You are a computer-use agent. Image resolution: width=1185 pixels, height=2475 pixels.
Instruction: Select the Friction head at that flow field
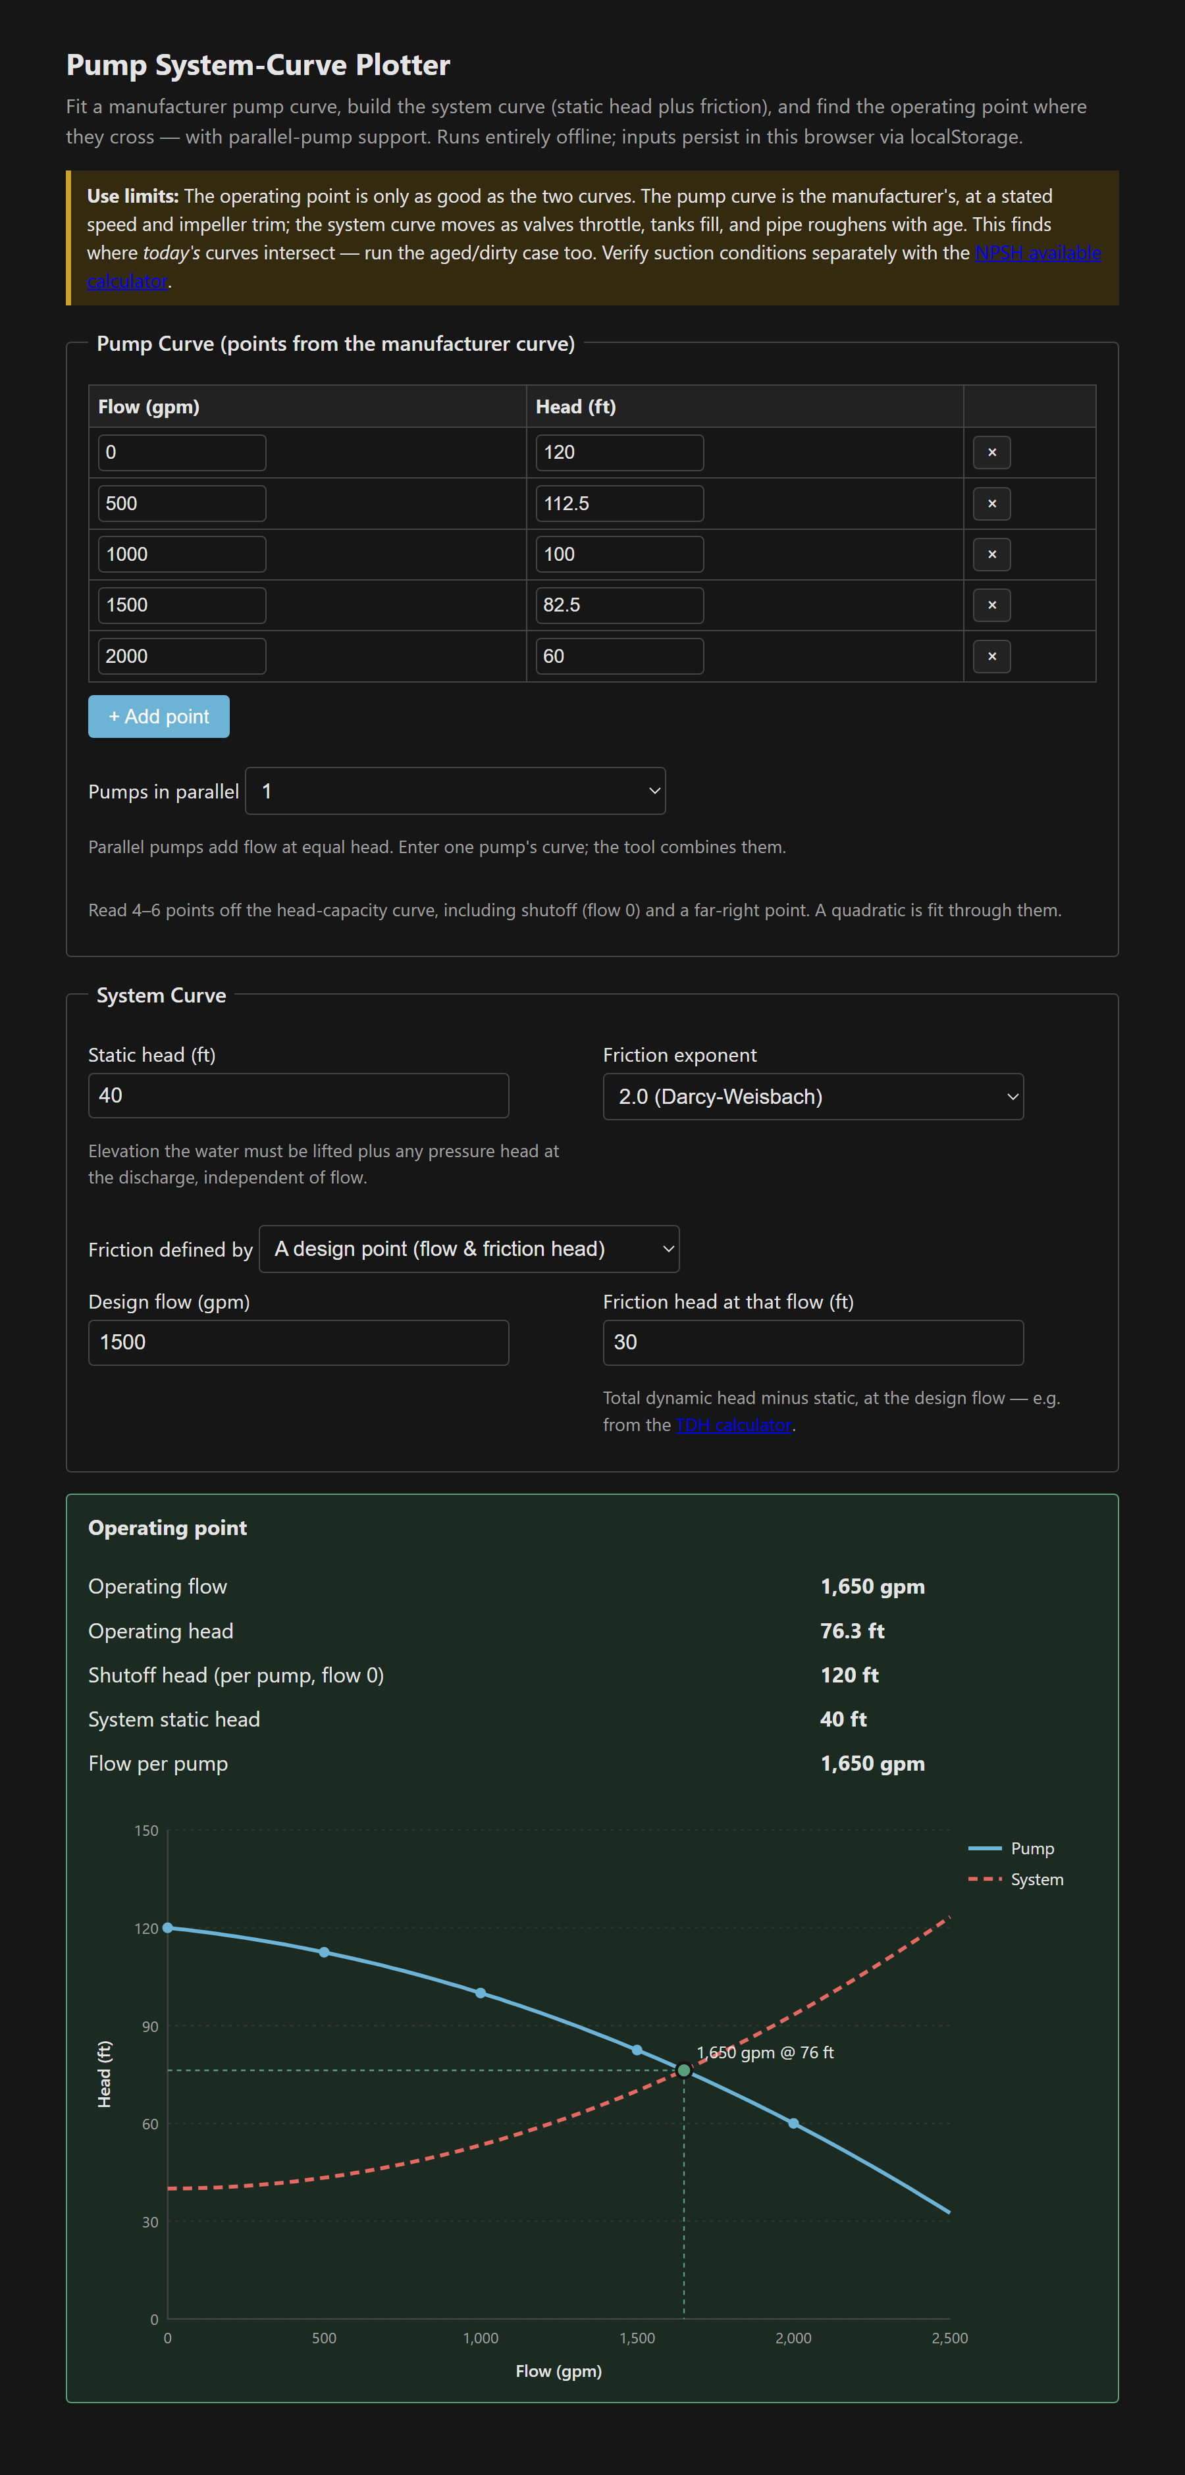point(813,1342)
